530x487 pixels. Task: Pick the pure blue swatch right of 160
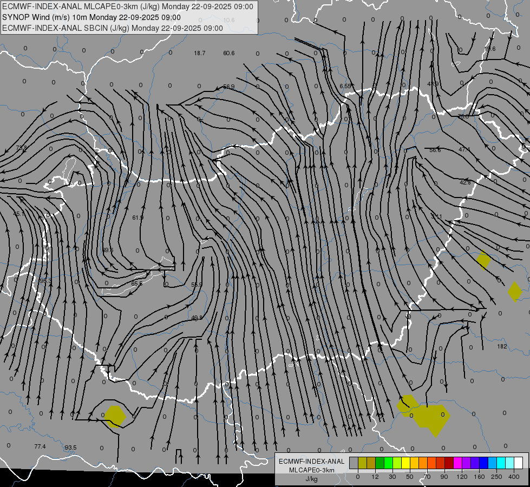[x=484, y=463]
